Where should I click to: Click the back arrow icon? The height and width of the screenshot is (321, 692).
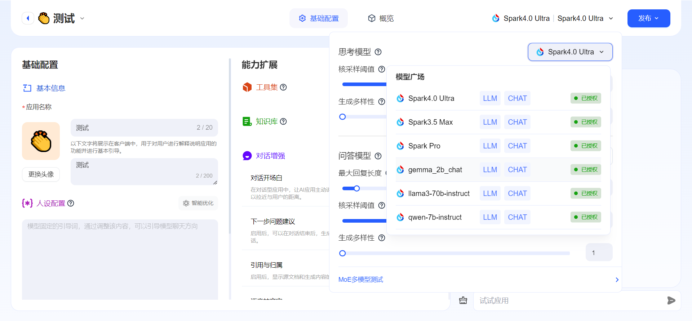coord(28,18)
